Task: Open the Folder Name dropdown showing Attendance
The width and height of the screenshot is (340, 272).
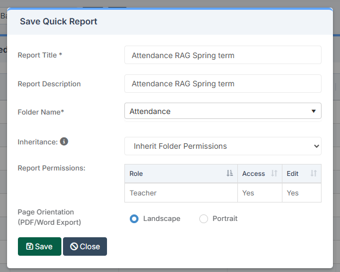Action: coord(223,111)
